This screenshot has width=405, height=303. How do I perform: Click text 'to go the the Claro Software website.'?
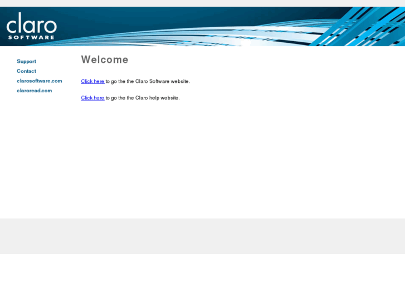pyautogui.click(x=148, y=81)
